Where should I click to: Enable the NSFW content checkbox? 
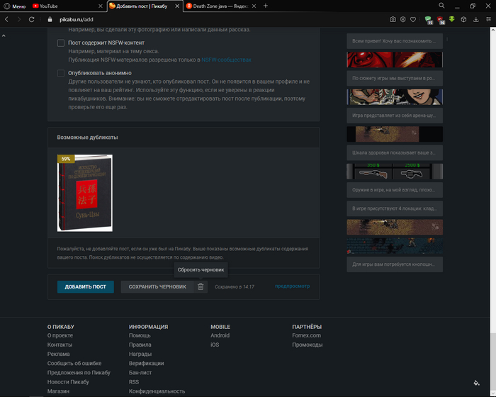pos(61,43)
